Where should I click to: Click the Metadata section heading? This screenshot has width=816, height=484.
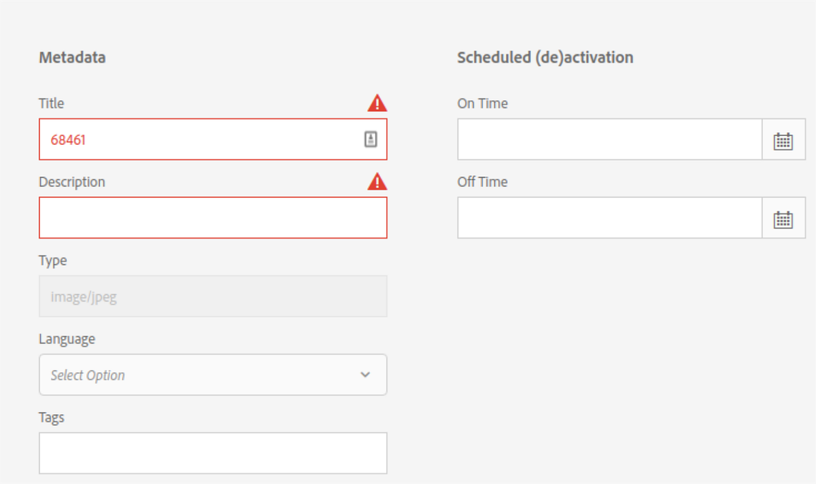(x=72, y=57)
